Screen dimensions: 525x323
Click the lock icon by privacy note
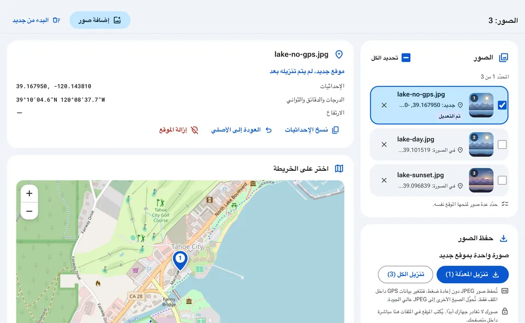pyautogui.click(x=505, y=312)
